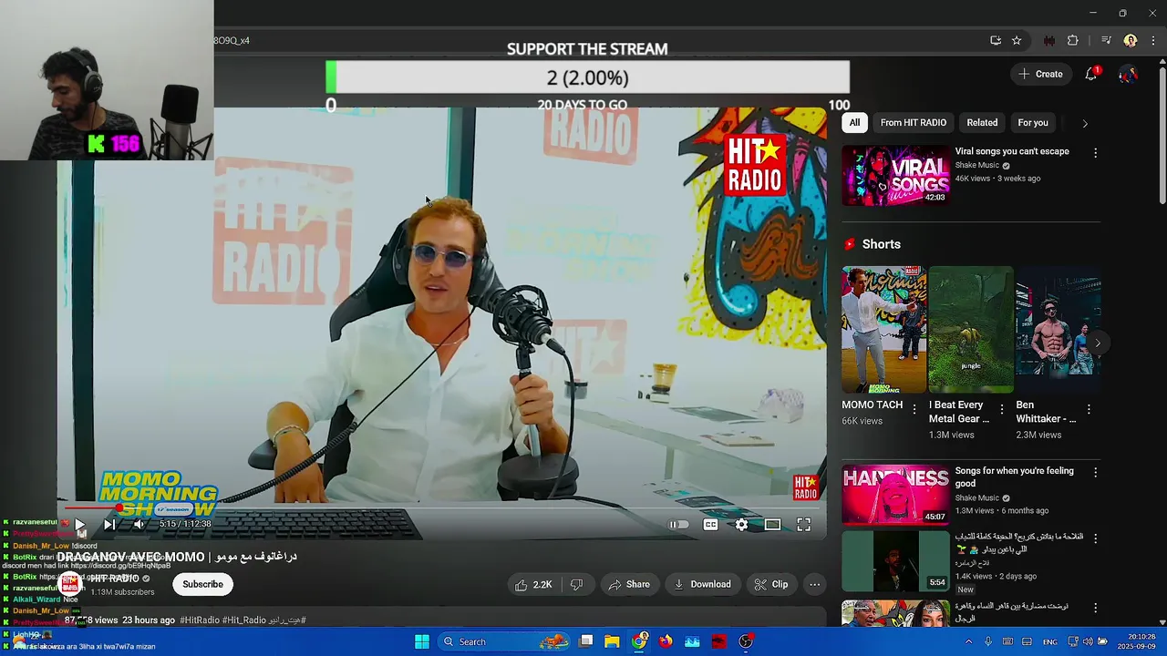The height and width of the screenshot is (656, 1167).
Task: Click the taskbar Search box
Action: [x=504, y=641]
